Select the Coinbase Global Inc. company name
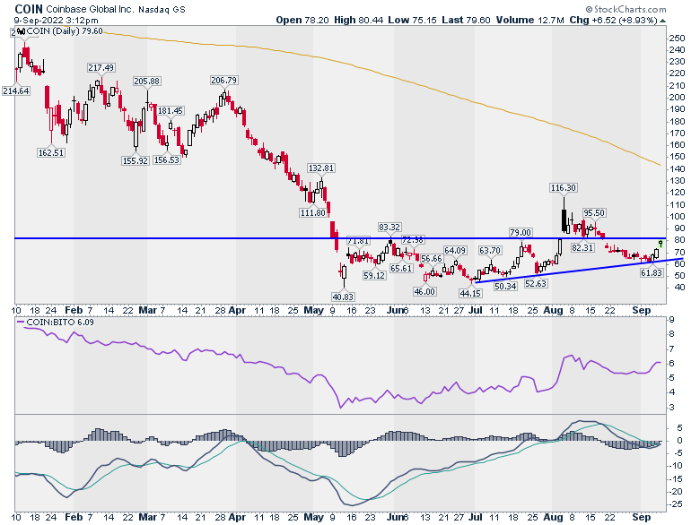Screen dimensions: 700x525 tap(90, 9)
